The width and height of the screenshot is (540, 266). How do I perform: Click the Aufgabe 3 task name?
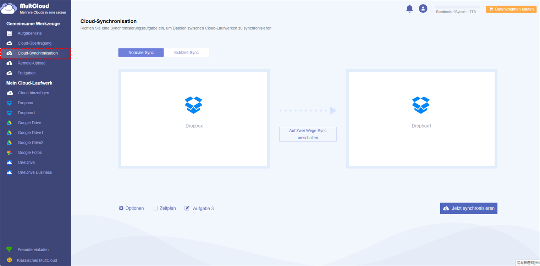pyautogui.click(x=203, y=209)
